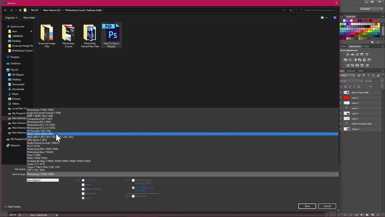Toggle the Thumbnail checkbox

(133, 196)
